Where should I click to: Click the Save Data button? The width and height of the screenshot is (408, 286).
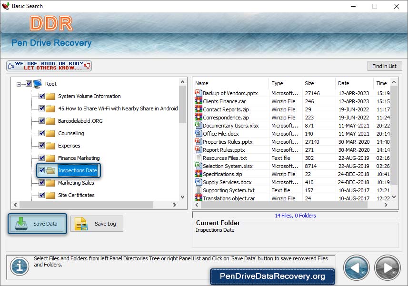point(37,224)
